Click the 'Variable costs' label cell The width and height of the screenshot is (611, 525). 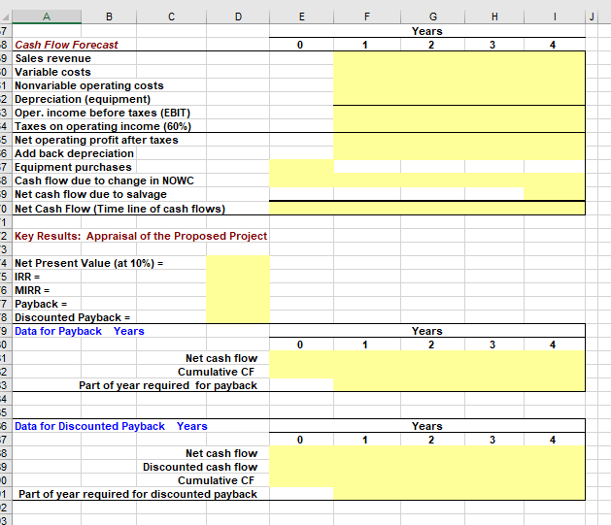click(x=52, y=72)
